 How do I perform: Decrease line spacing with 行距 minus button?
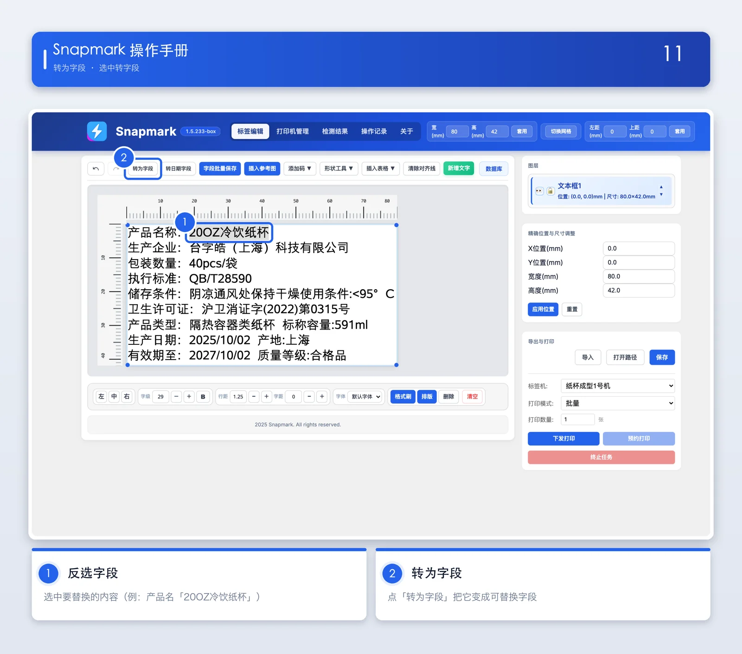pos(254,397)
